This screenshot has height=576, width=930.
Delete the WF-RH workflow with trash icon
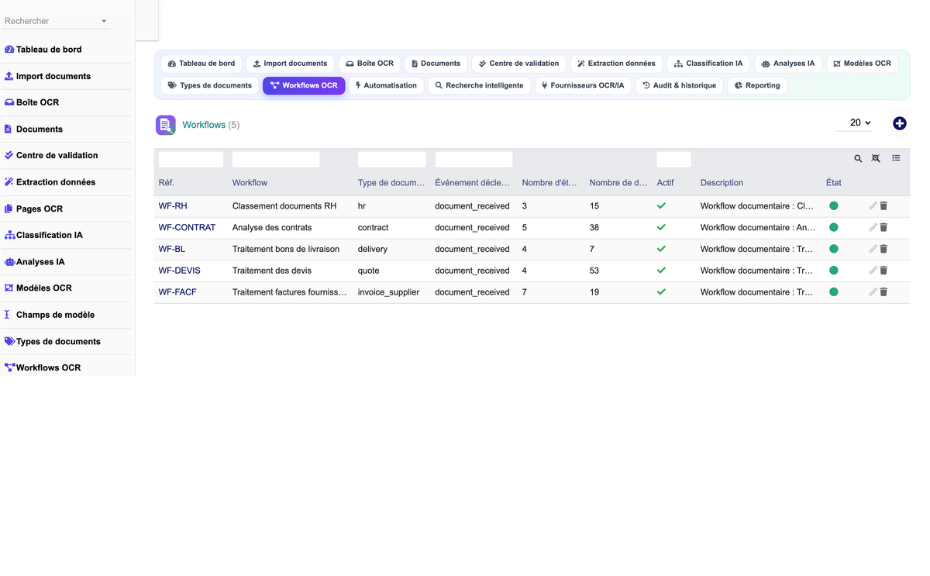coord(883,206)
